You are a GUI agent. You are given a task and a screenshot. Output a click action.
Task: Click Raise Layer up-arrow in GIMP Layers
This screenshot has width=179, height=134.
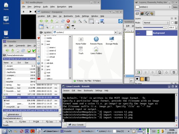[x=145, y=72]
